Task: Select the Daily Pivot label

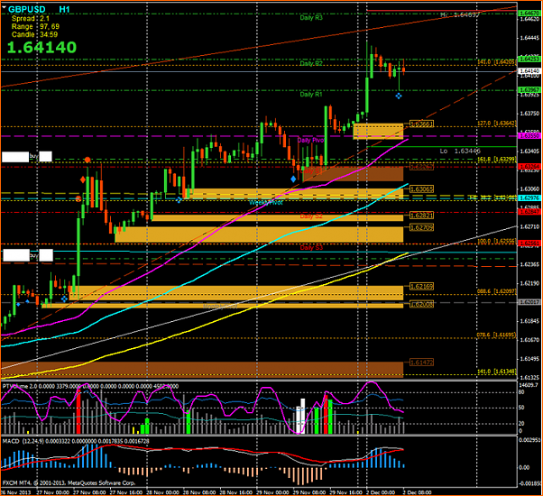Action: pyautogui.click(x=310, y=140)
